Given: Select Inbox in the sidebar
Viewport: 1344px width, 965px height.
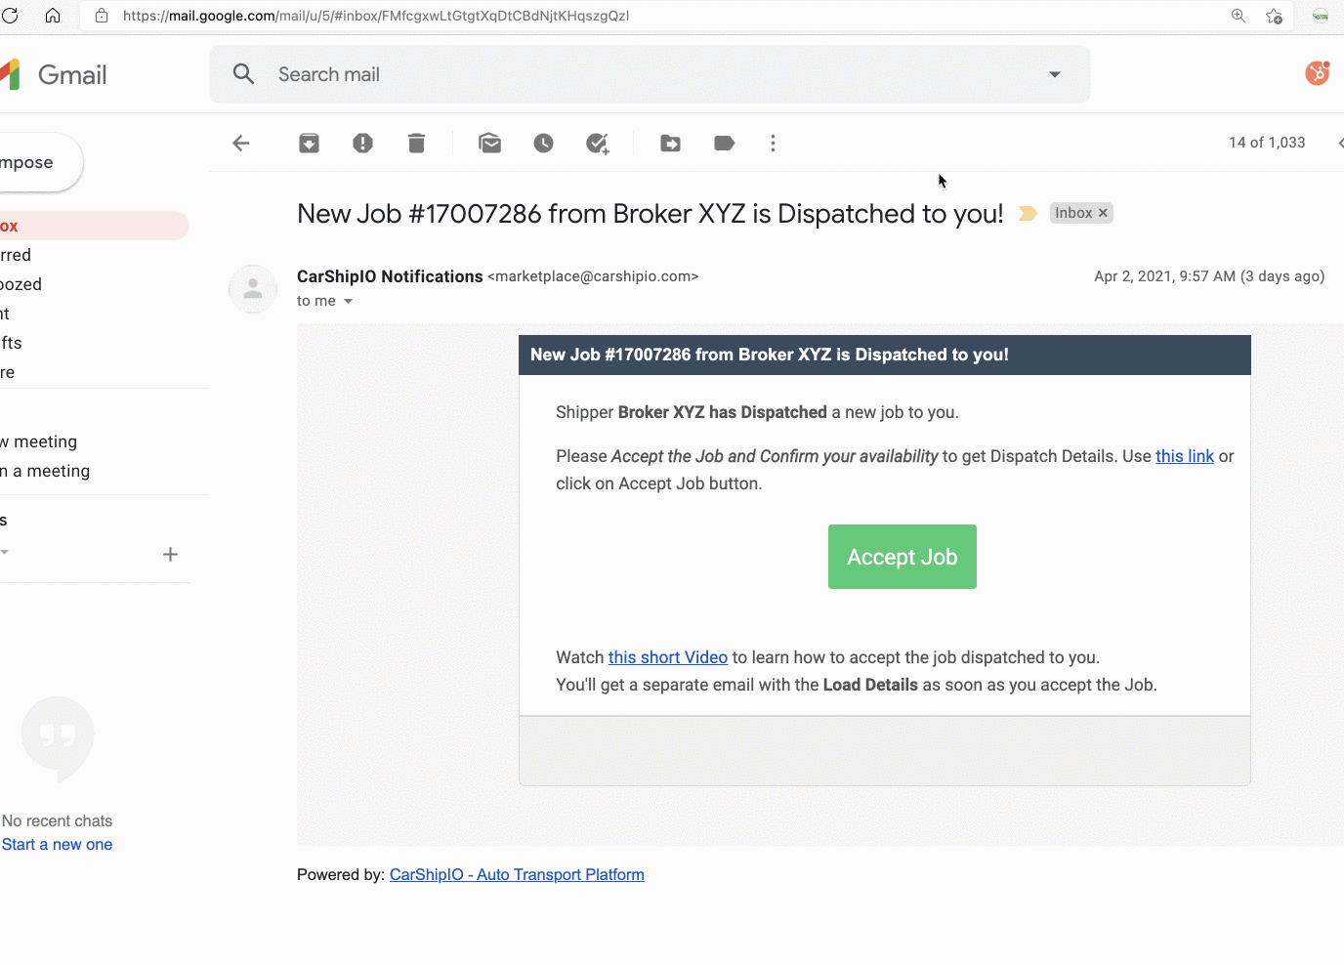Looking at the screenshot, I should coord(93,226).
